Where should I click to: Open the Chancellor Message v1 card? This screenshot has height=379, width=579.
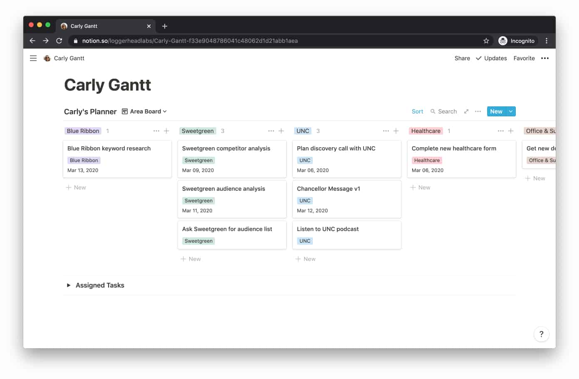click(346, 199)
